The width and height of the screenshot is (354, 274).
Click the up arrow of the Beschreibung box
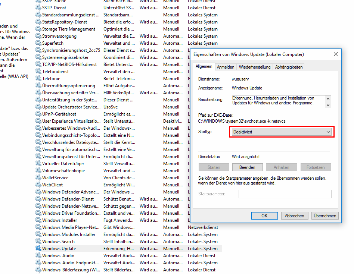tap(328, 99)
